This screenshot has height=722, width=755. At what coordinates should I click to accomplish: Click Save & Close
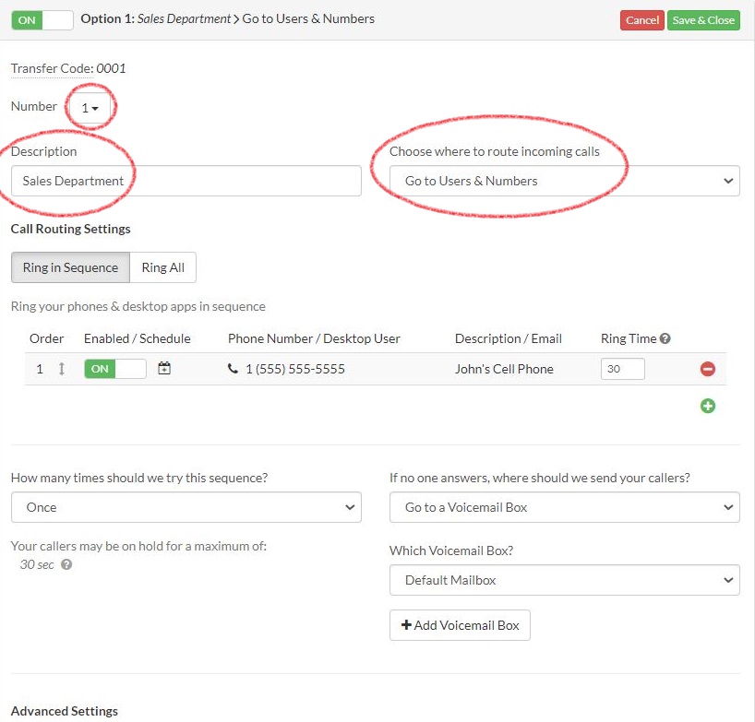point(703,18)
